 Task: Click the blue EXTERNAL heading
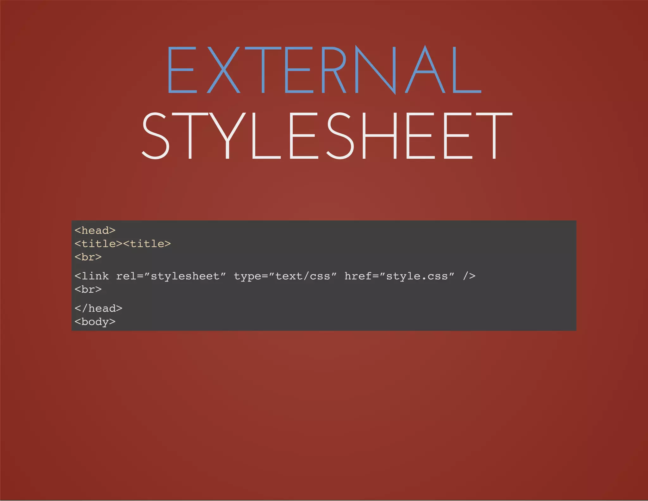[x=324, y=70]
